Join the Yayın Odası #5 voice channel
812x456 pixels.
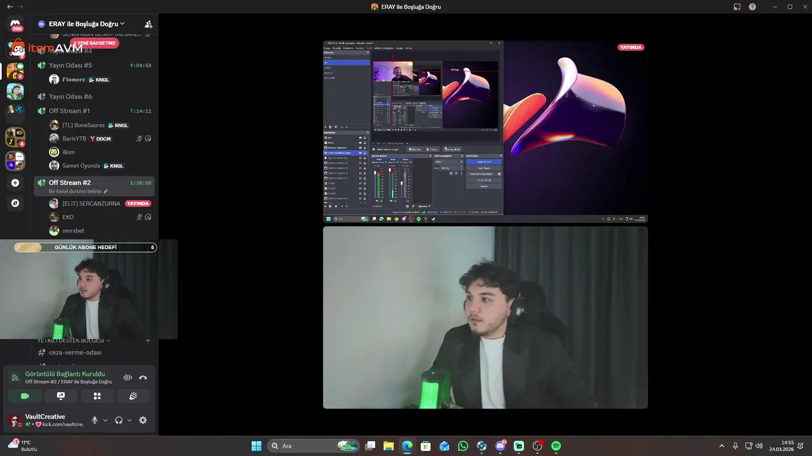coord(94,65)
